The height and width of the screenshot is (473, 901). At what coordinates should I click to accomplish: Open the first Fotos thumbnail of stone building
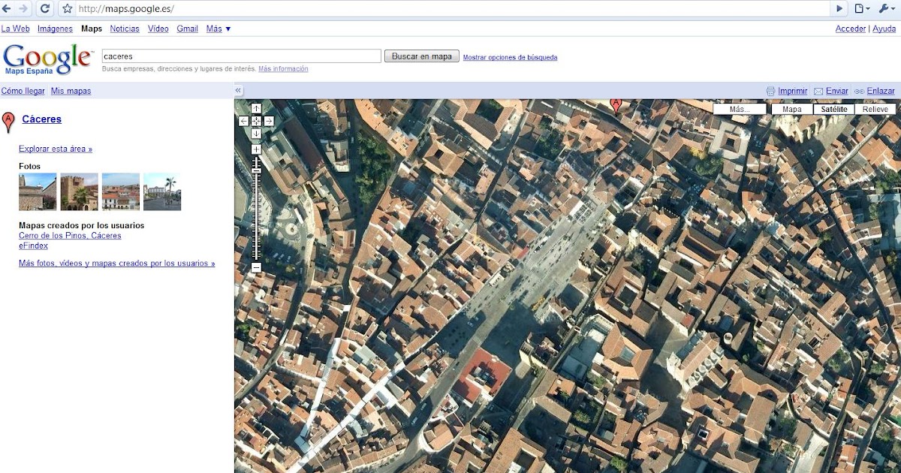38,191
